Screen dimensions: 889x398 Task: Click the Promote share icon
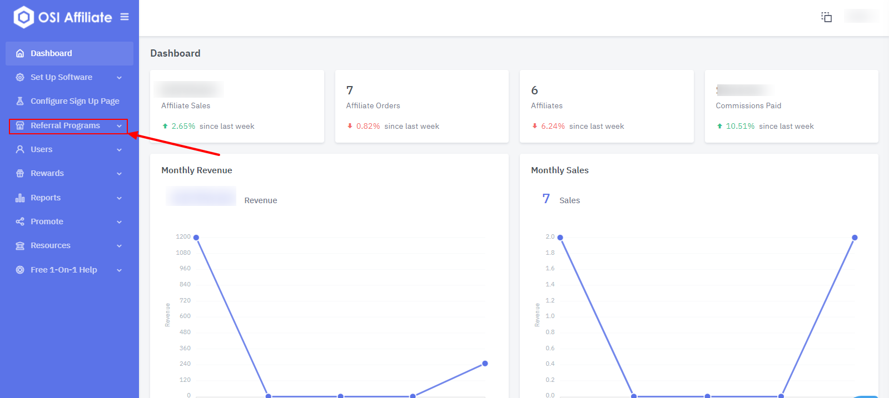point(20,221)
